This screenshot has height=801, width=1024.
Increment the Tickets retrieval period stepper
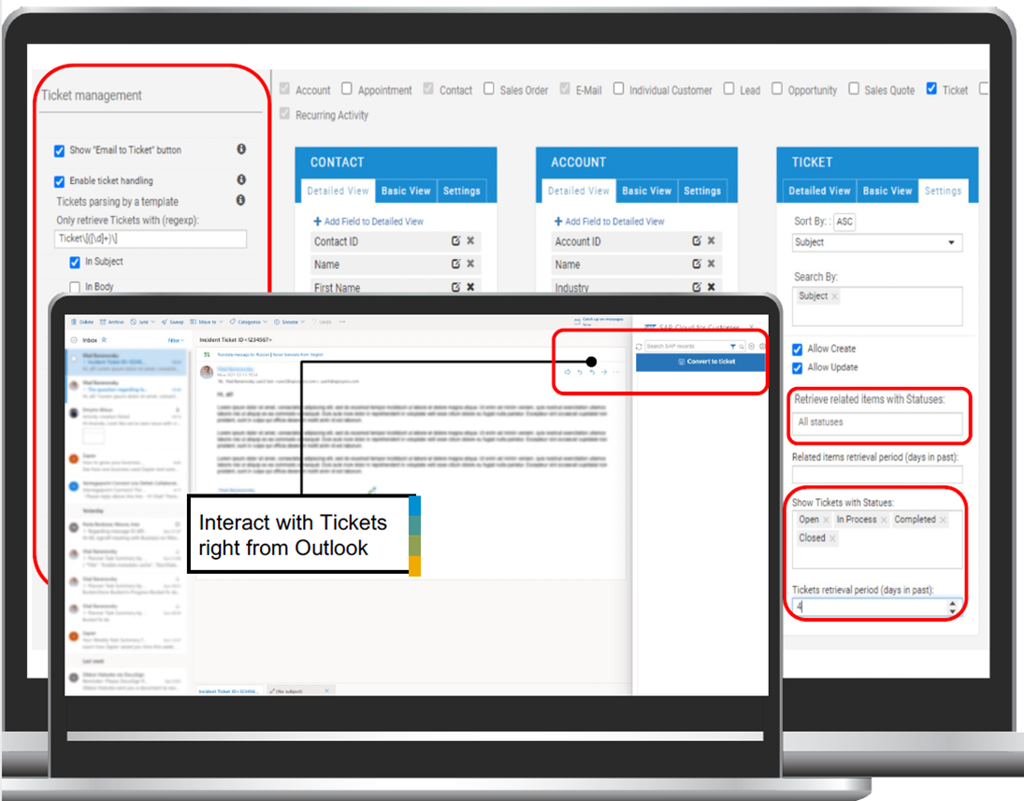[x=952, y=603]
